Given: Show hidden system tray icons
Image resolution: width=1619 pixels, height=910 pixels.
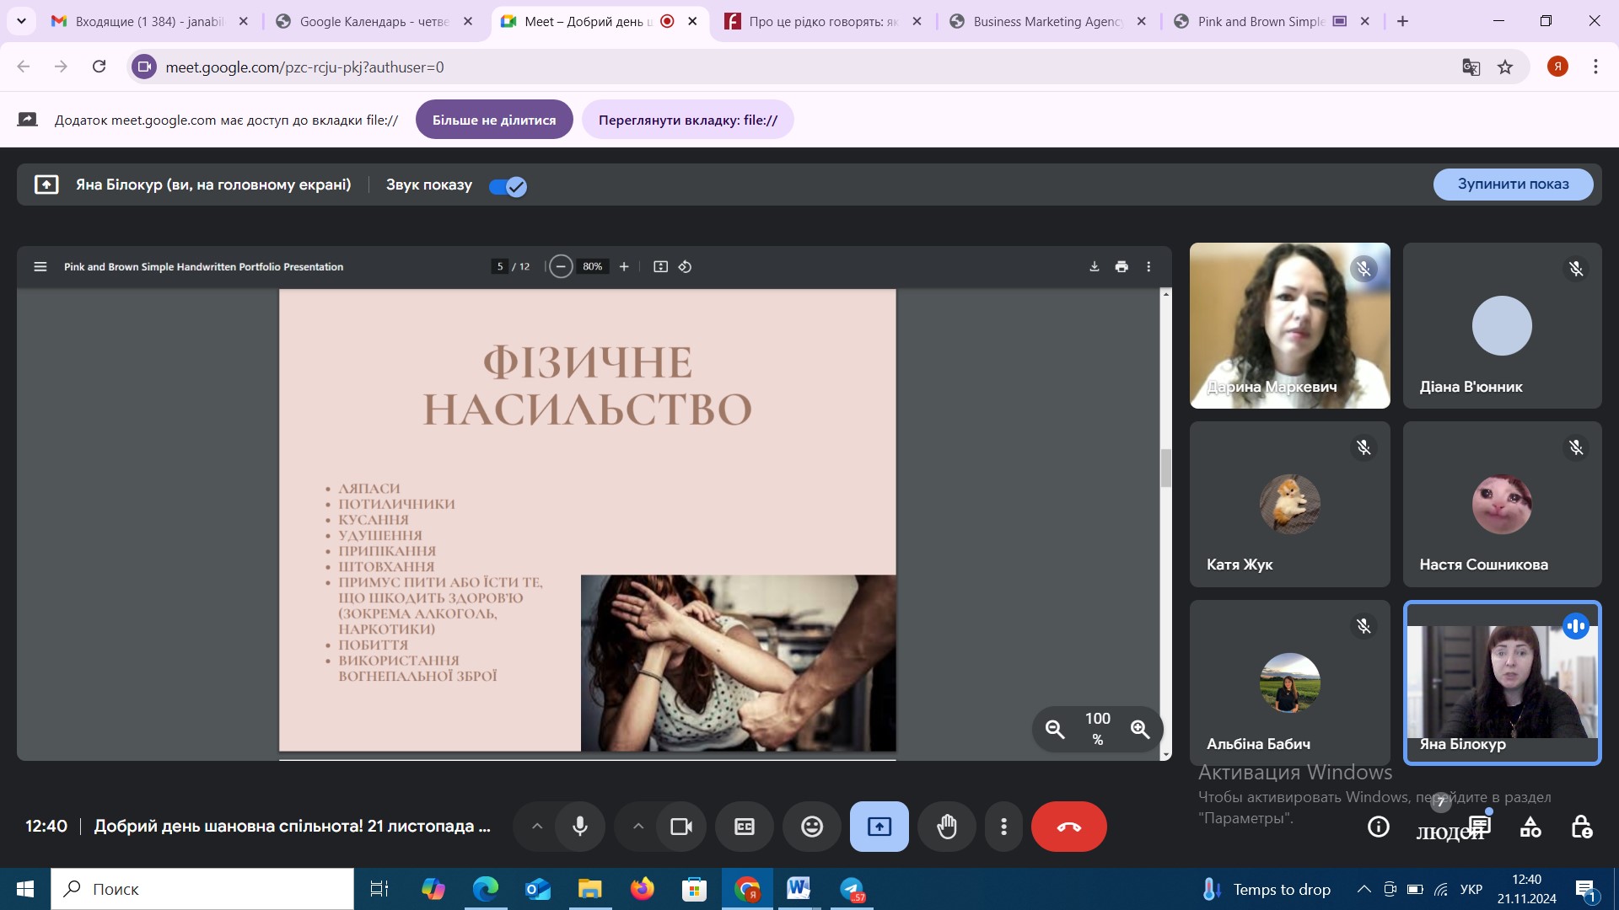Looking at the screenshot, I should click(x=1364, y=889).
